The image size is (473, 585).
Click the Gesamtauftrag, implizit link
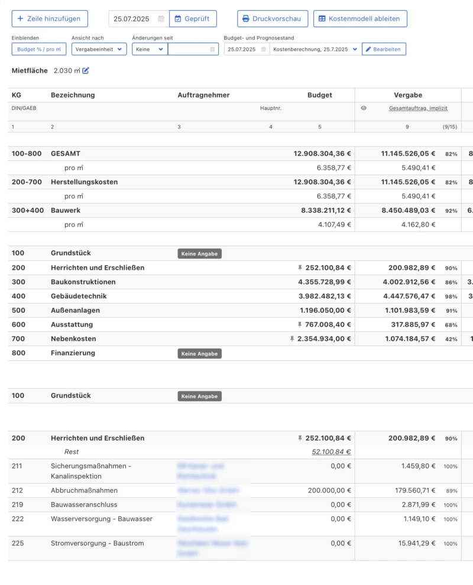coord(418,108)
